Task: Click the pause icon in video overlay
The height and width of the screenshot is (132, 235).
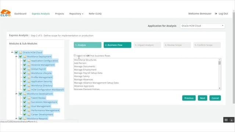Action: pos(226,120)
